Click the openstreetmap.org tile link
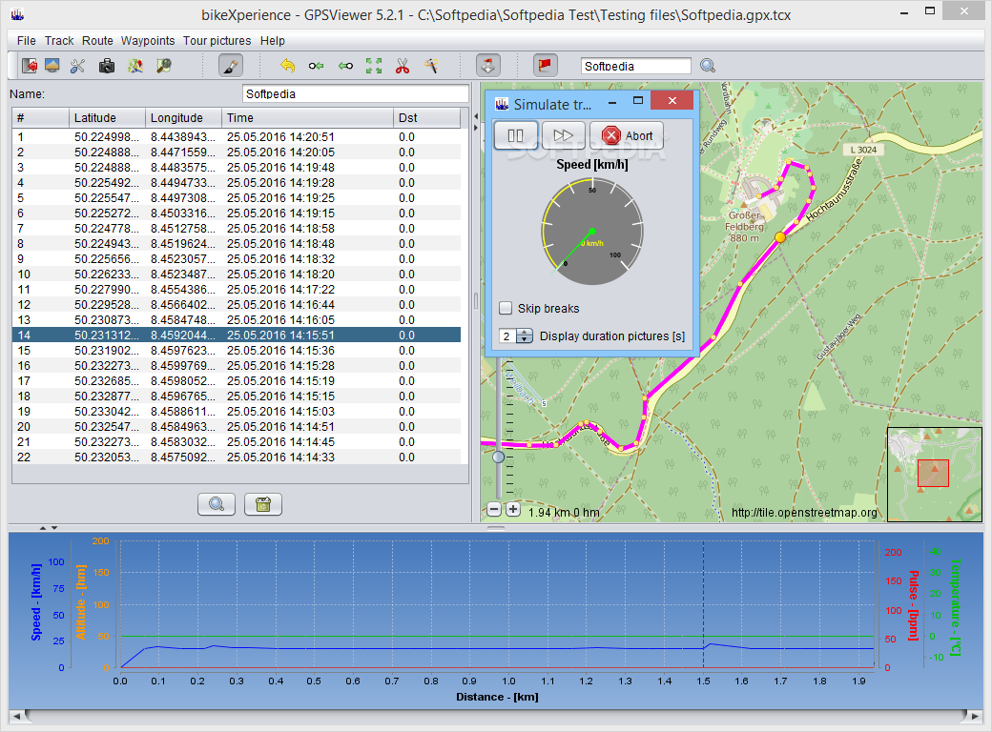The width and height of the screenshot is (992, 732). [804, 513]
